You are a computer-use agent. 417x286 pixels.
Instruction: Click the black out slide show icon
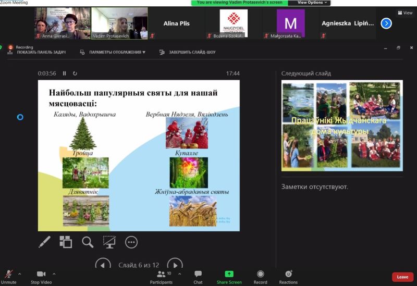pos(109,242)
